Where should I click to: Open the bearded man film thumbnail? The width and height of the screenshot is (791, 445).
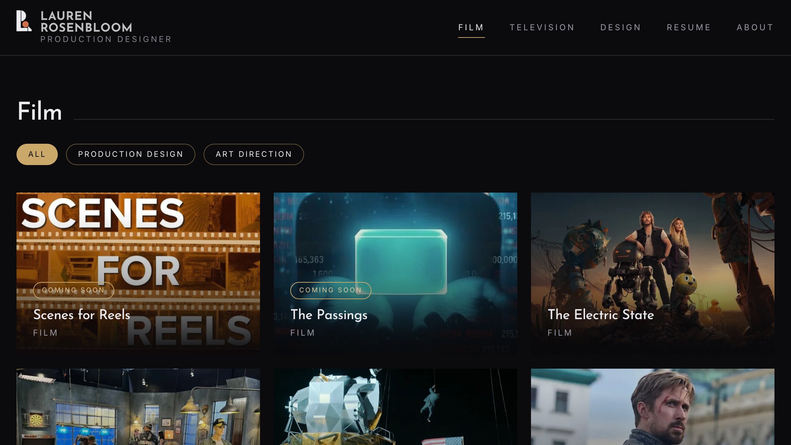coord(653,407)
